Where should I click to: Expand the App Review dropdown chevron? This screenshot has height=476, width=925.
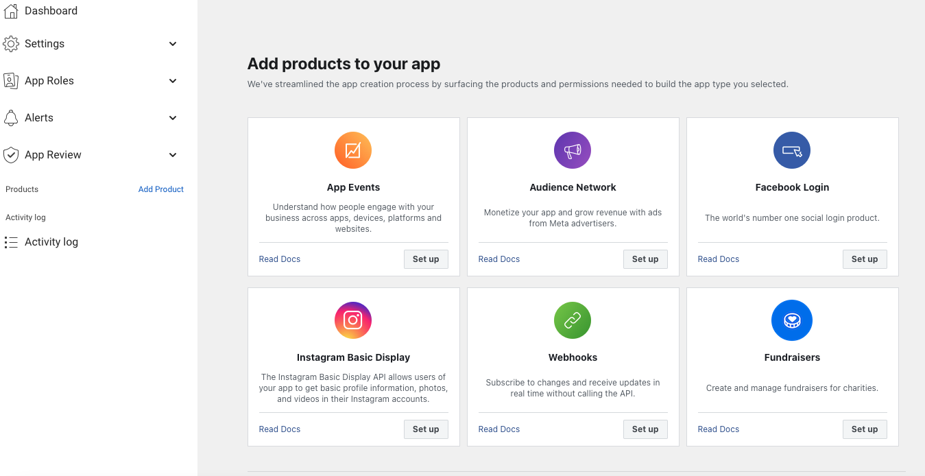click(173, 155)
